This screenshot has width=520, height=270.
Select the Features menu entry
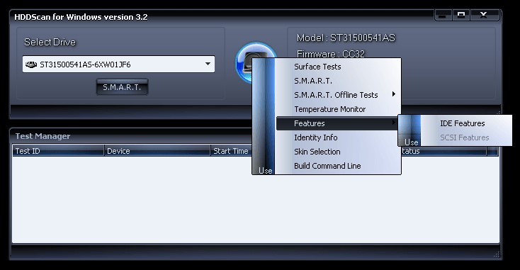point(338,123)
